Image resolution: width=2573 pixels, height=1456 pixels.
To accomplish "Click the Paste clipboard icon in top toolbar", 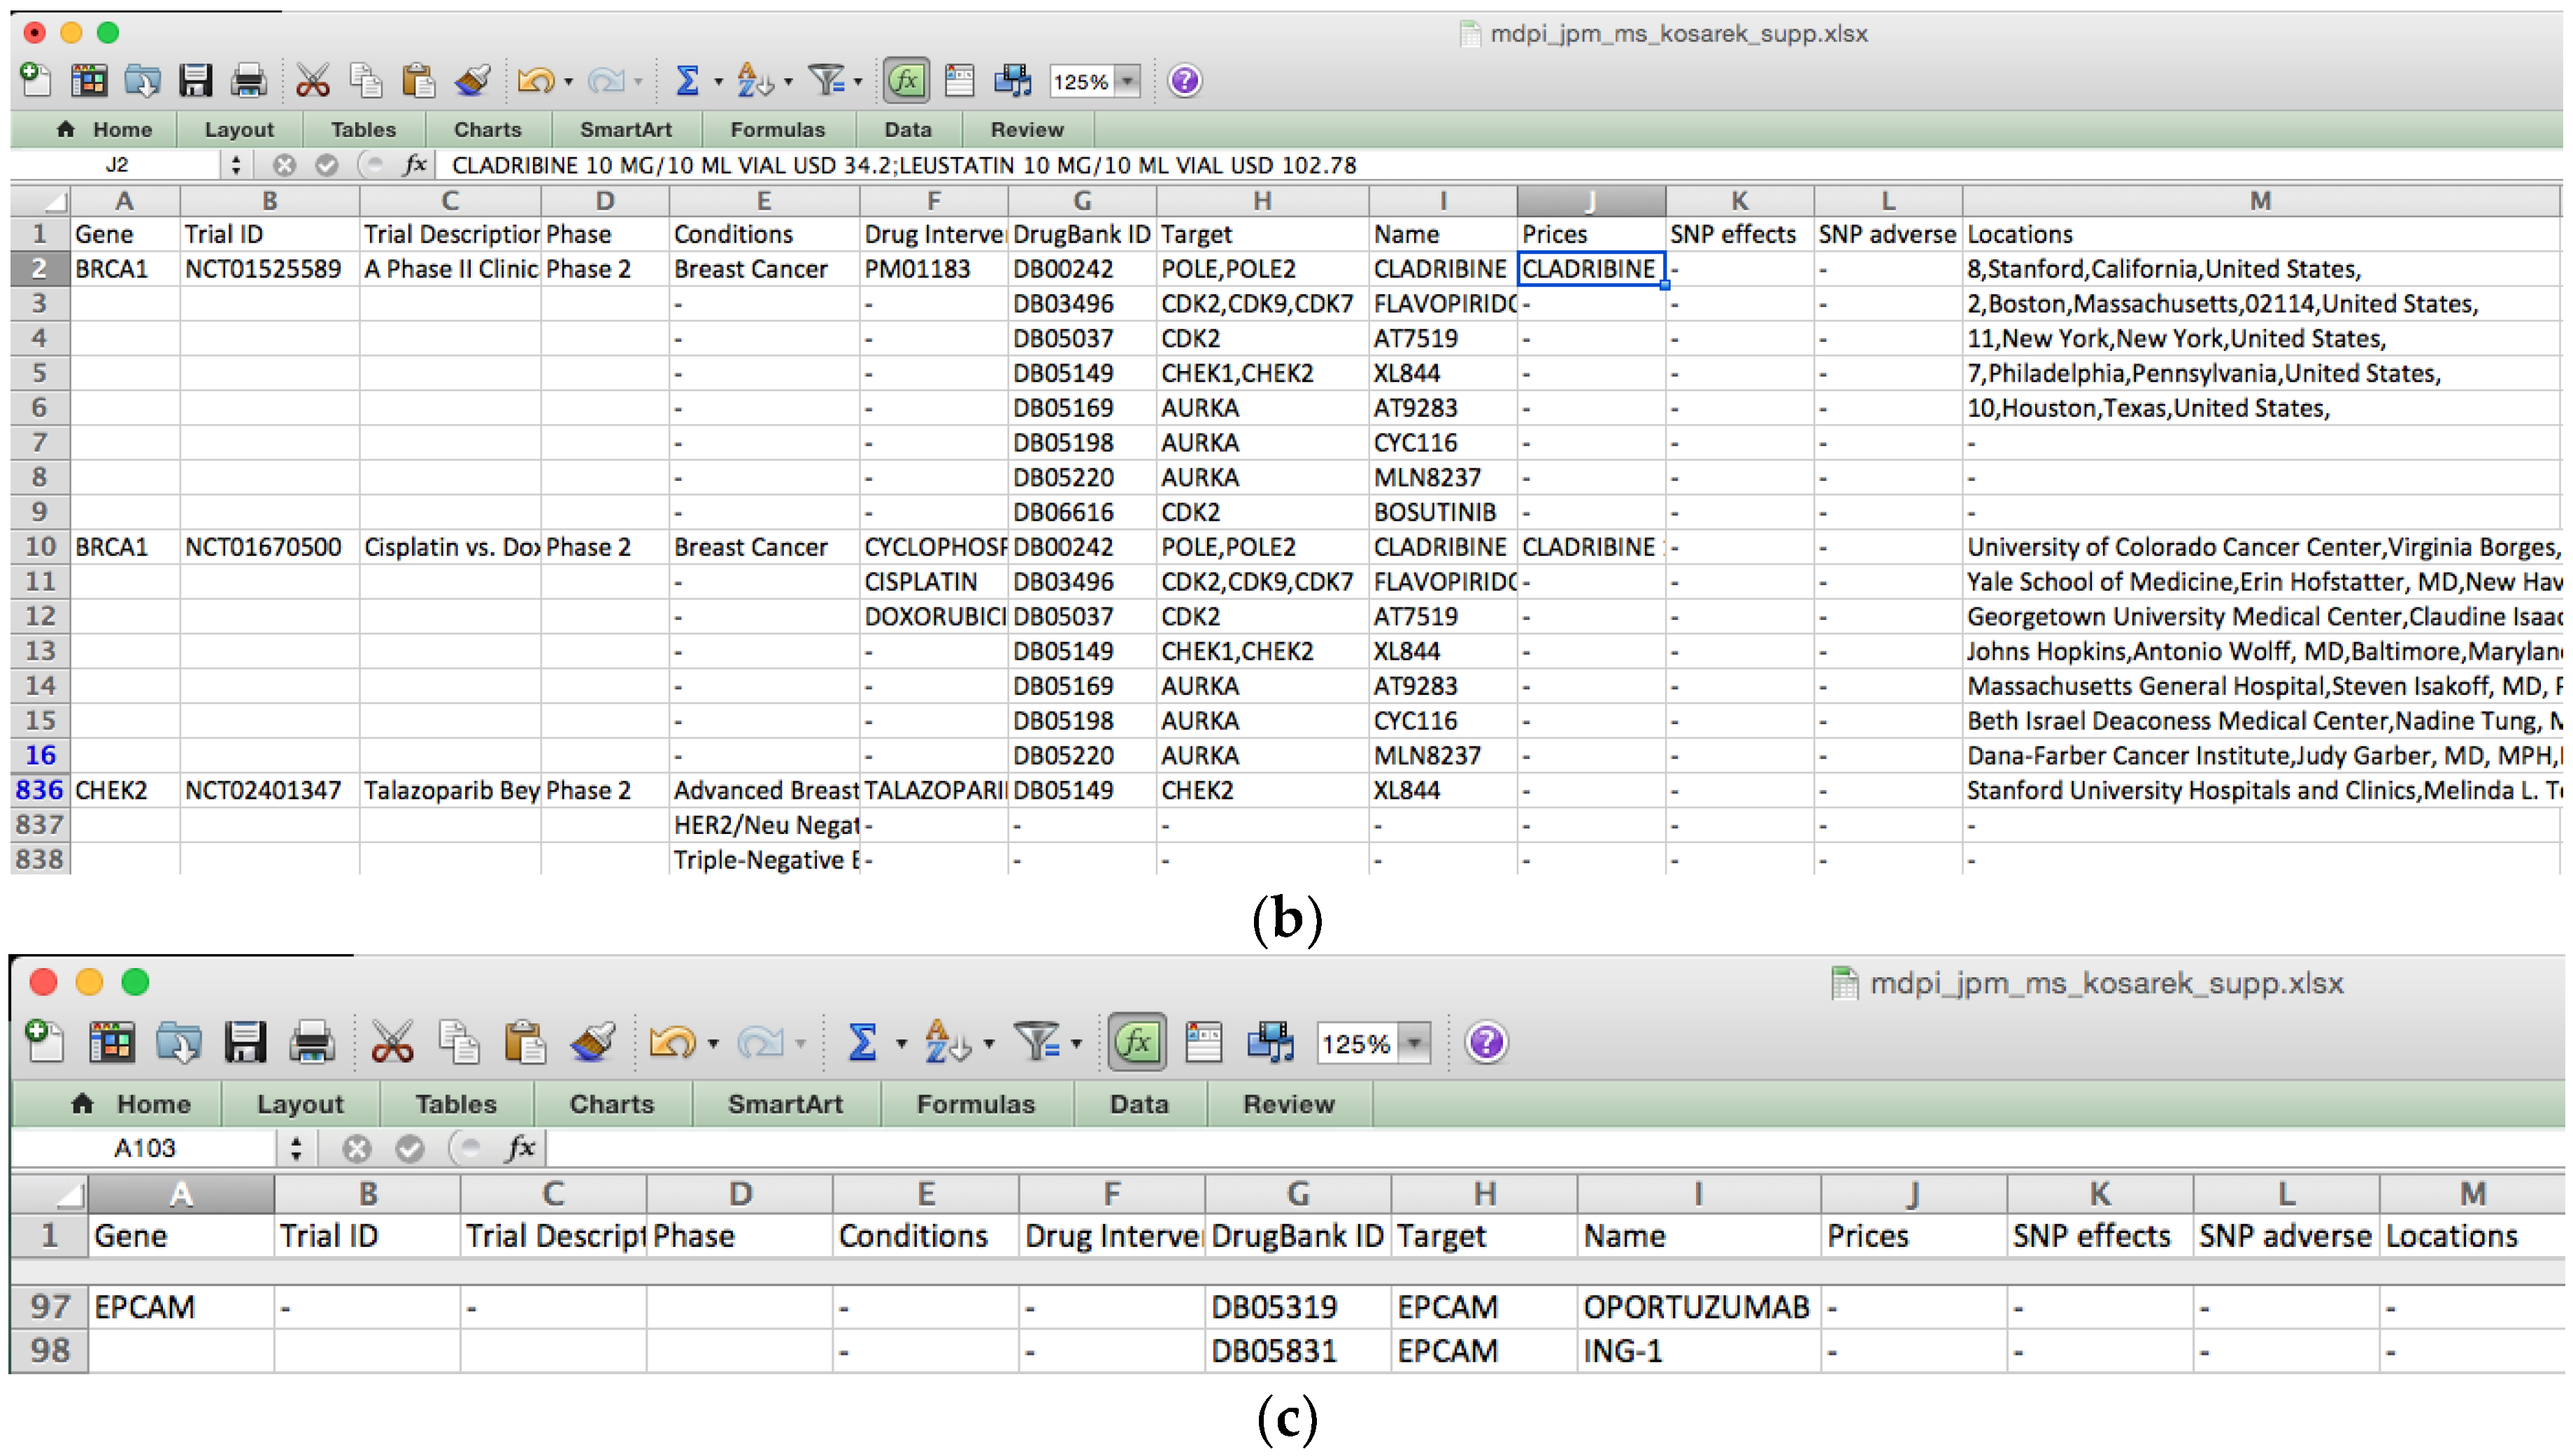I will 418,81.
